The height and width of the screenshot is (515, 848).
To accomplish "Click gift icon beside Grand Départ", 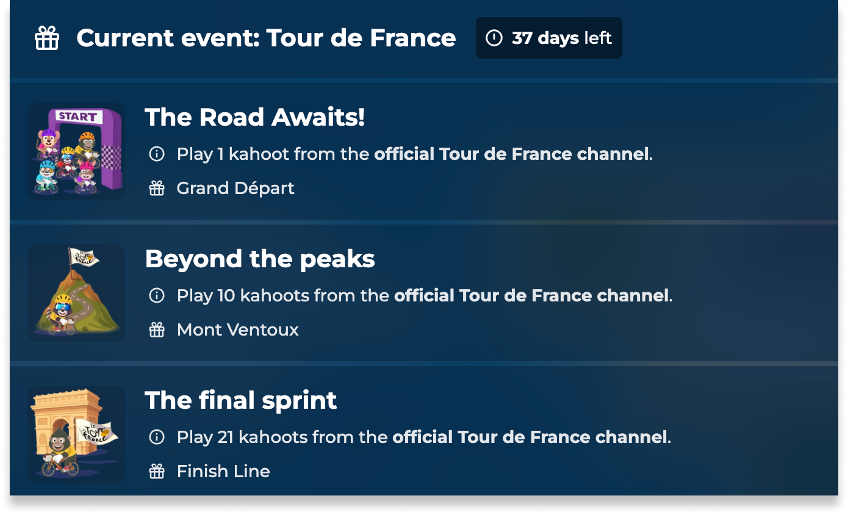I will pos(157,188).
